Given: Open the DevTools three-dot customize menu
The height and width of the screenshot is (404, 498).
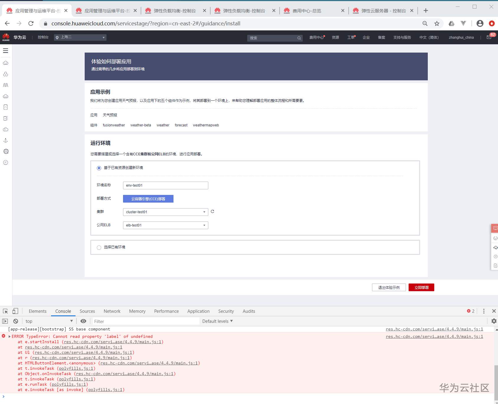Looking at the screenshot, I should pyautogui.click(x=484, y=311).
